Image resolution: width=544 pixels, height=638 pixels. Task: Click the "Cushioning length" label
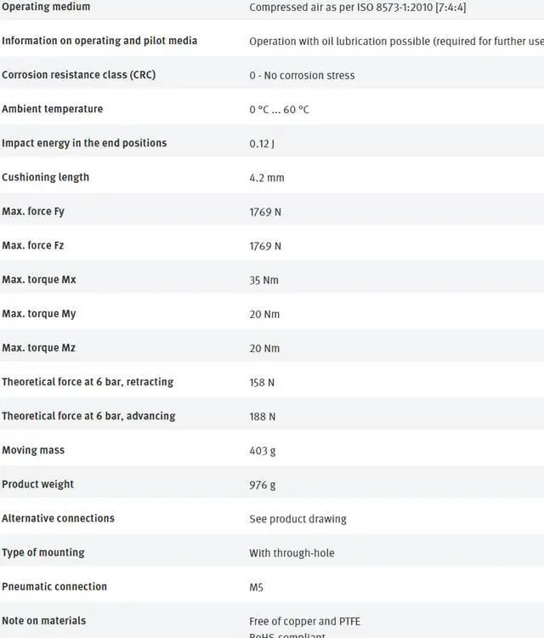coord(45,177)
